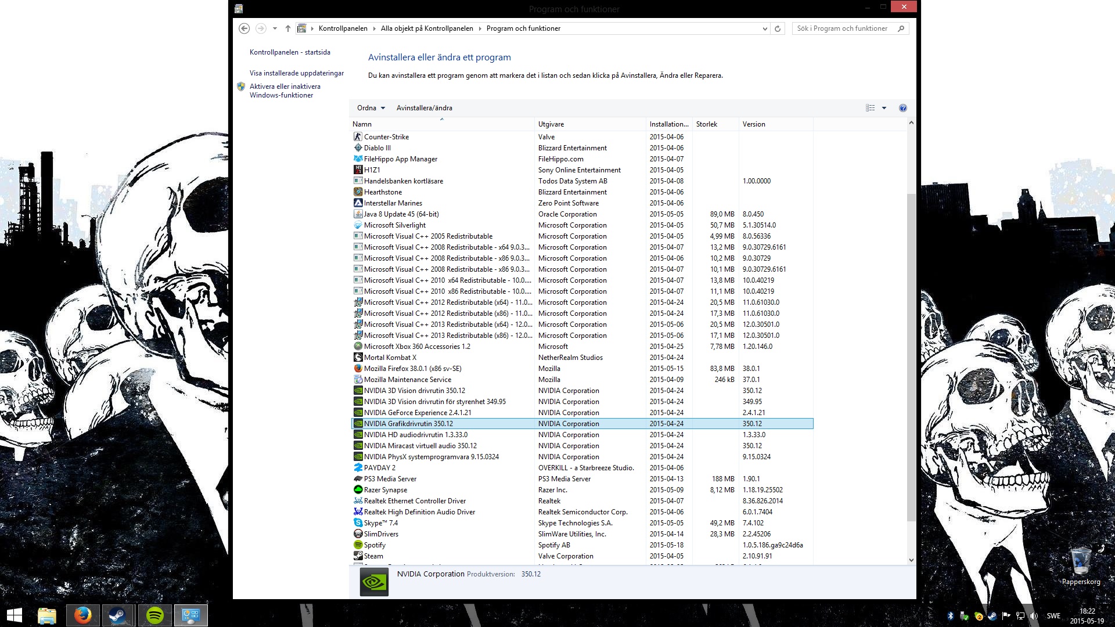Select Microsoft Xbox 360 Accessories 1.2 row
The image size is (1115, 627).
coord(582,347)
